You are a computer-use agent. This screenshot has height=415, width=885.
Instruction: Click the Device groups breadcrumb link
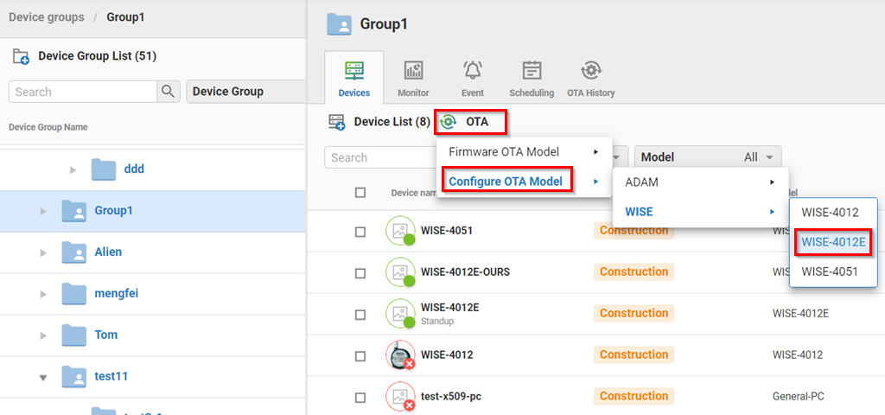pos(47,17)
